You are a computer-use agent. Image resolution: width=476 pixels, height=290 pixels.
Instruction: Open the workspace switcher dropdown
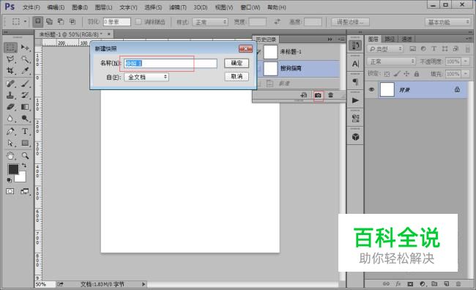(x=447, y=22)
